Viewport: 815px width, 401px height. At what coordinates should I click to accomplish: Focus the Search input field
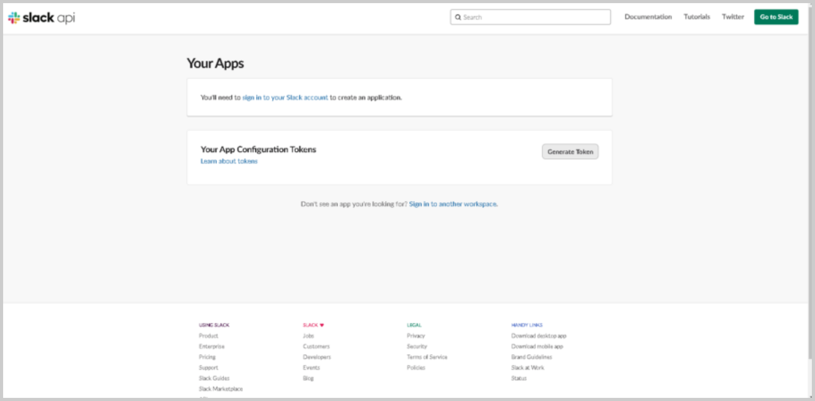coord(530,17)
